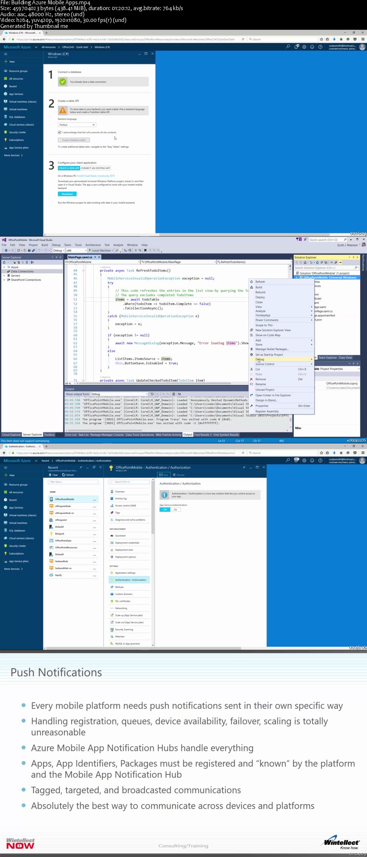Focus Filter items field in Recent blade
367x857 pixels.
pyautogui.click(x=73, y=482)
